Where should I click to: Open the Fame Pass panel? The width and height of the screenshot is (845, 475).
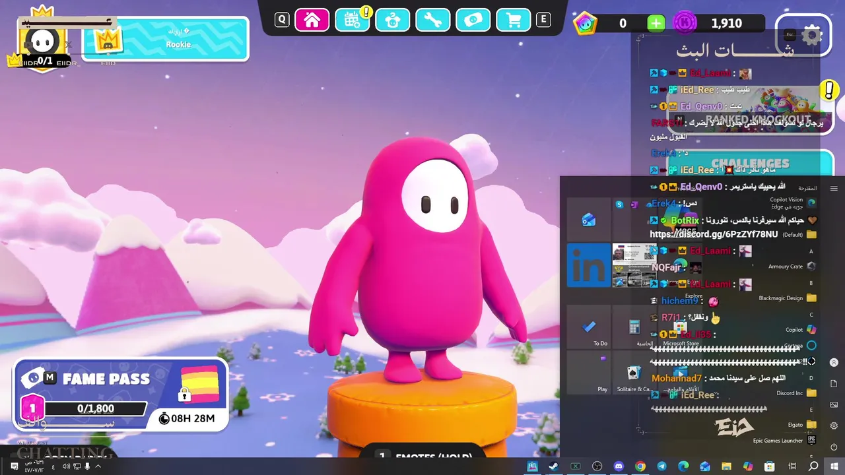pyautogui.click(x=121, y=394)
